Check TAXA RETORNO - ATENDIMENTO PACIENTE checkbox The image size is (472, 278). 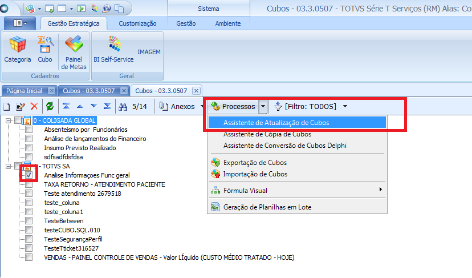click(x=29, y=184)
